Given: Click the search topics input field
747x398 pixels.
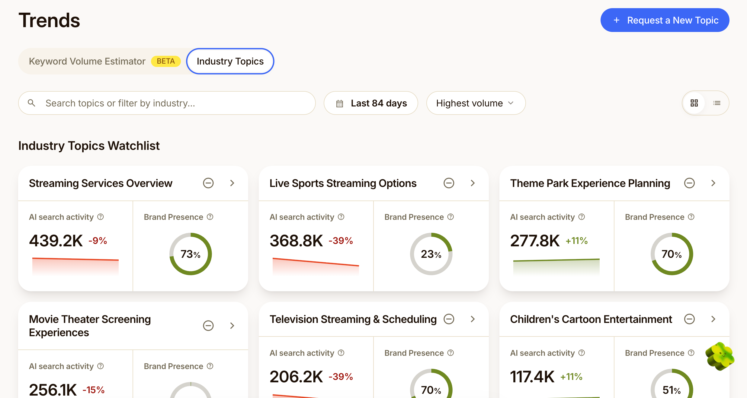Looking at the screenshot, I should point(167,103).
